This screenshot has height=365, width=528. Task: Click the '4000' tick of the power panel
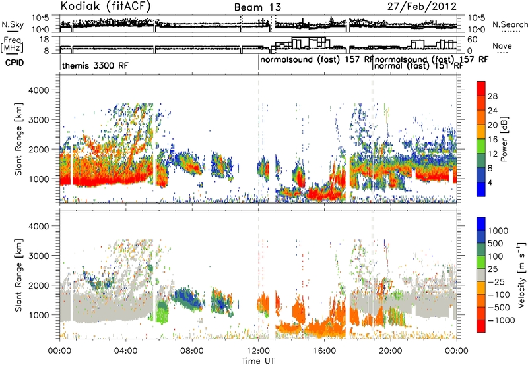[38, 90]
